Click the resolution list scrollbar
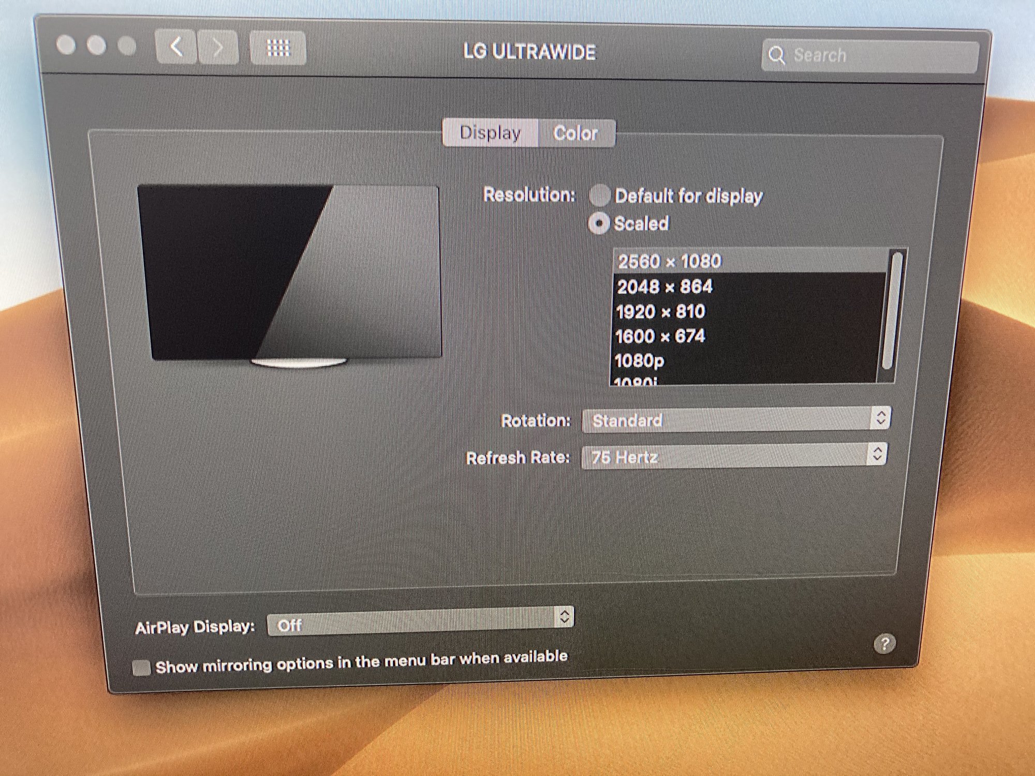1035x776 pixels. (894, 310)
